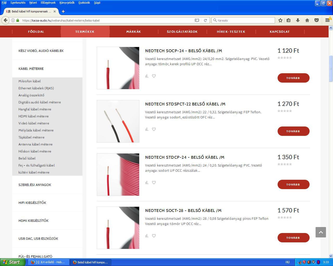The image size is (333, 266).
Task: Go to FŐOLDAL in site navigation
Action: pos(36,32)
